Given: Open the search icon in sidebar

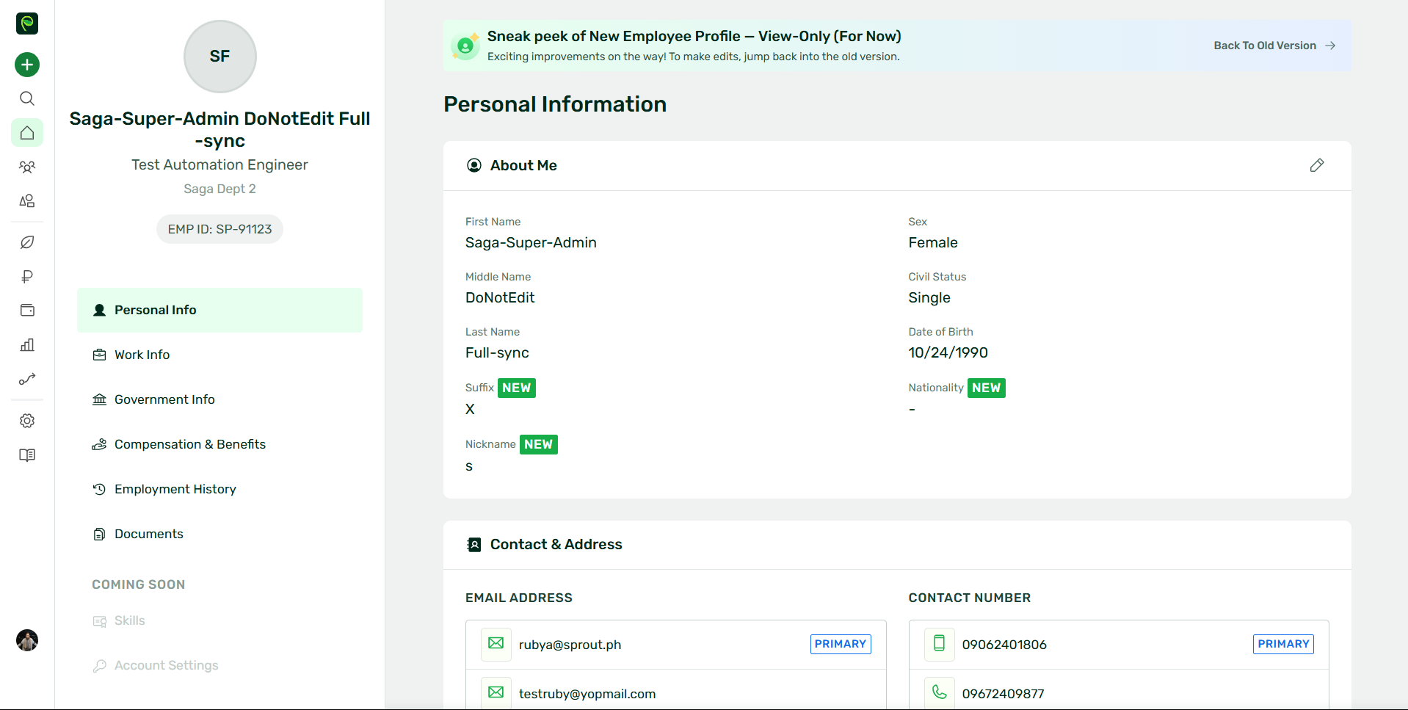Looking at the screenshot, I should 27,98.
